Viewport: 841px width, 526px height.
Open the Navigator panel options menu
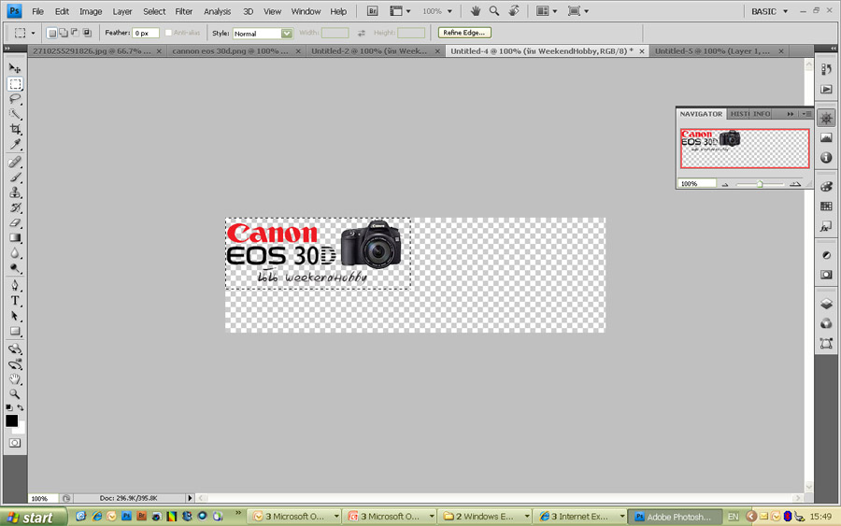click(x=807, y=114)
